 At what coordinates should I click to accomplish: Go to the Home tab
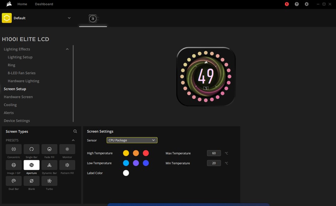click(x=22, y=4)
